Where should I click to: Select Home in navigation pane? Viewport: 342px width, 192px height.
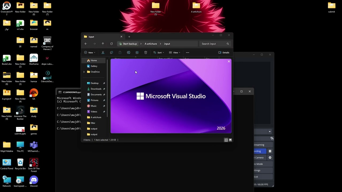pyautogui.click(x=94, y=61)
